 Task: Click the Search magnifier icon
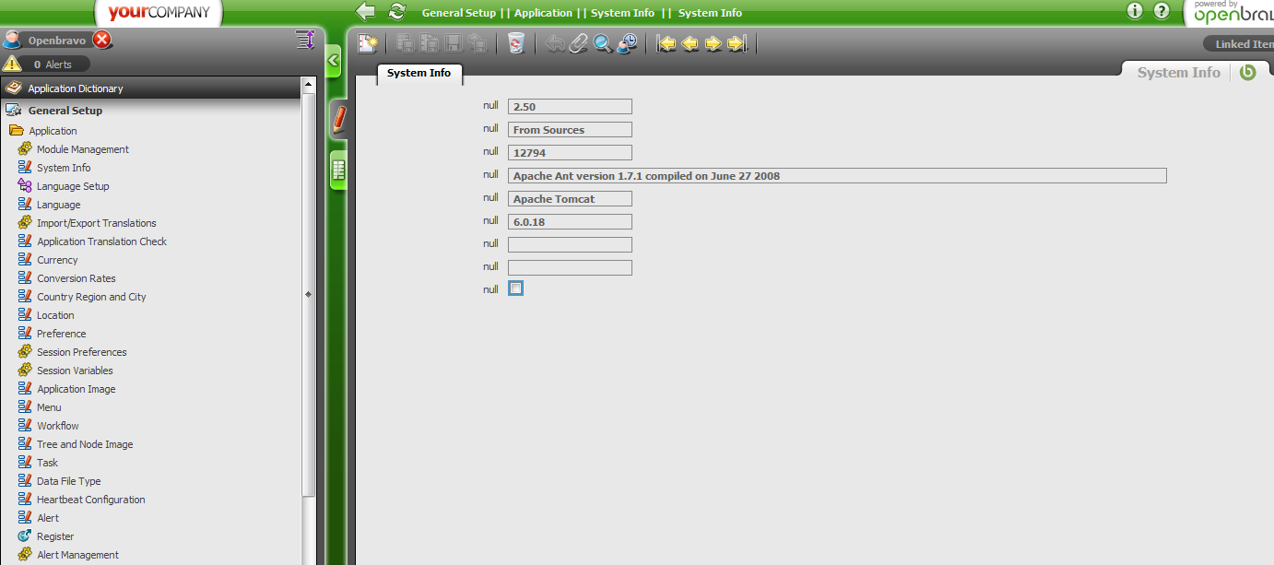[x=603, y=43]
